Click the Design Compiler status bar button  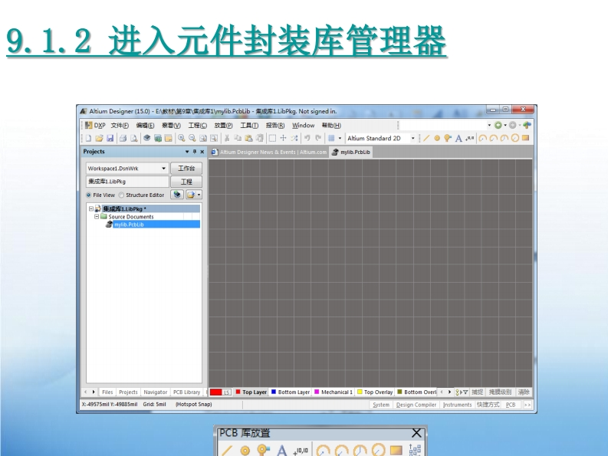pos(416,405)
